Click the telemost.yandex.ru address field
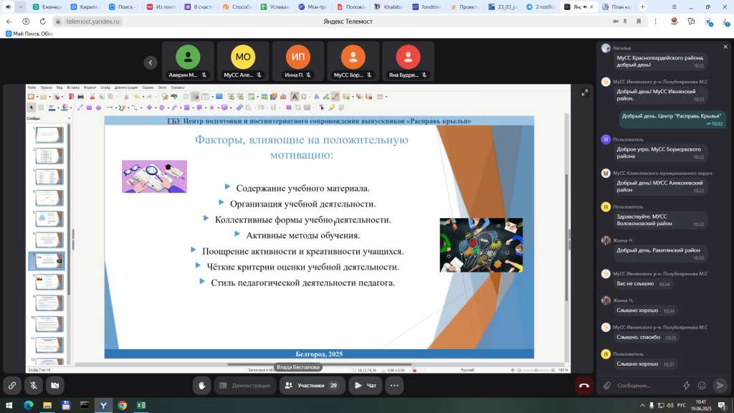 [x=92, y=22]
